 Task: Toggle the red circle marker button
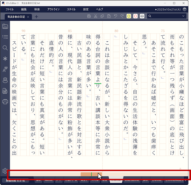135,16
